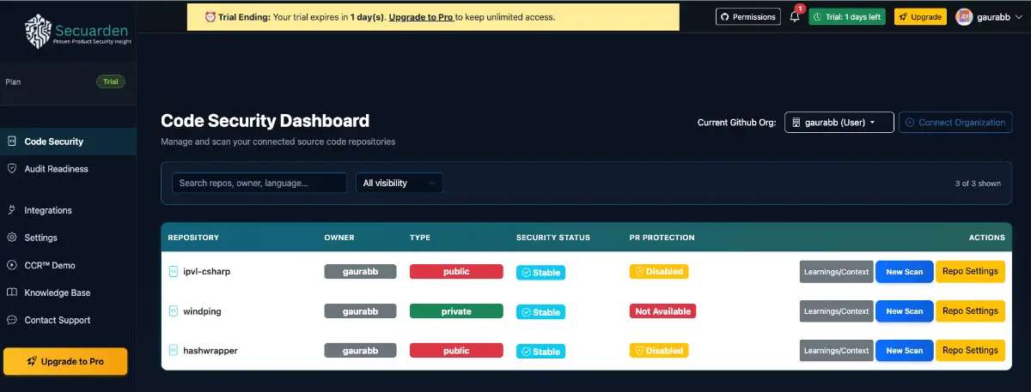Click the gaurabb user avatar
Image resolution: width=1031 pixels, height=392 pixels.
pyautogui.click(x=964, y=17)
